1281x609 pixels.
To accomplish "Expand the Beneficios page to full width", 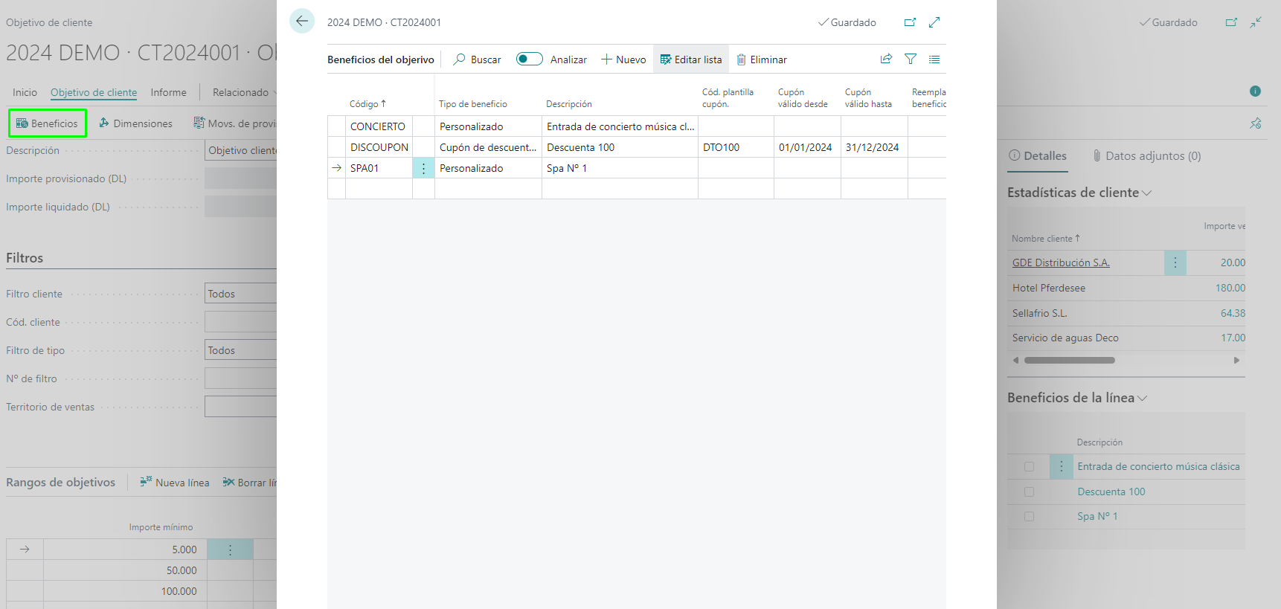I will coord(934,22).
